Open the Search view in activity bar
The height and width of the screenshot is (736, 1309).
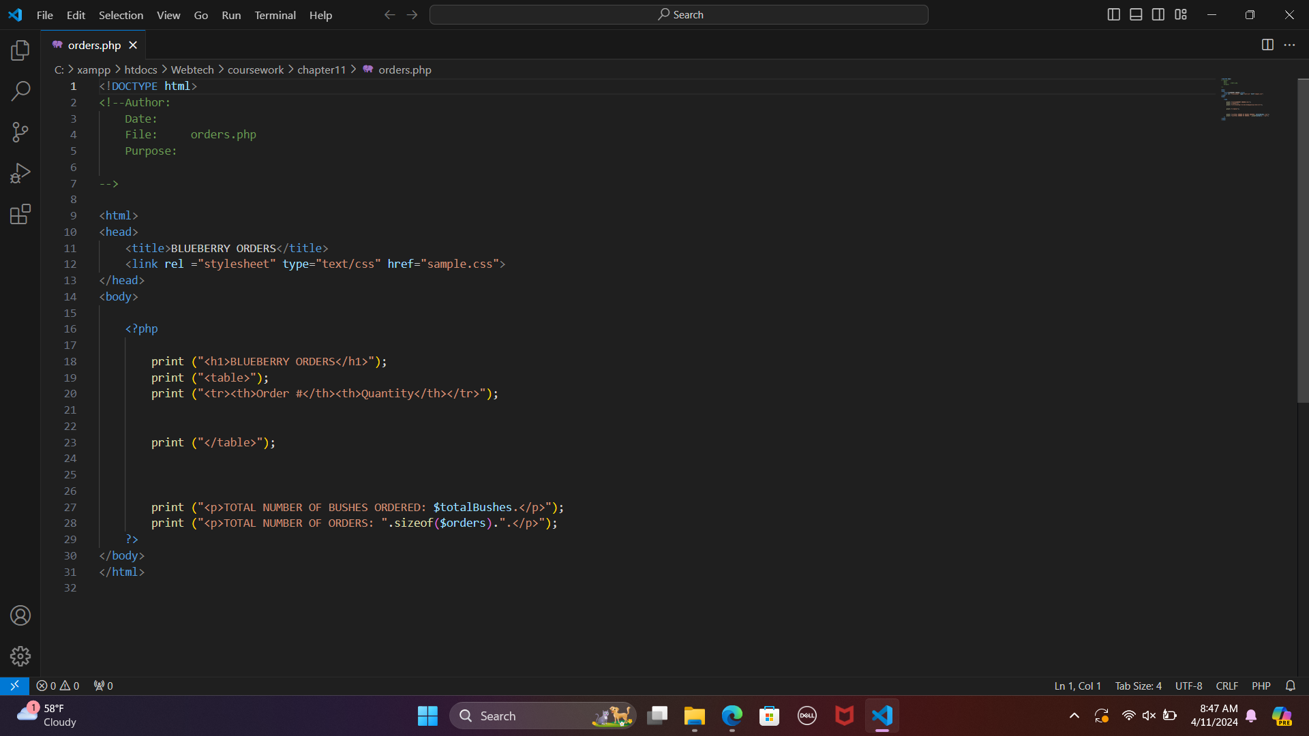(20, 91)
